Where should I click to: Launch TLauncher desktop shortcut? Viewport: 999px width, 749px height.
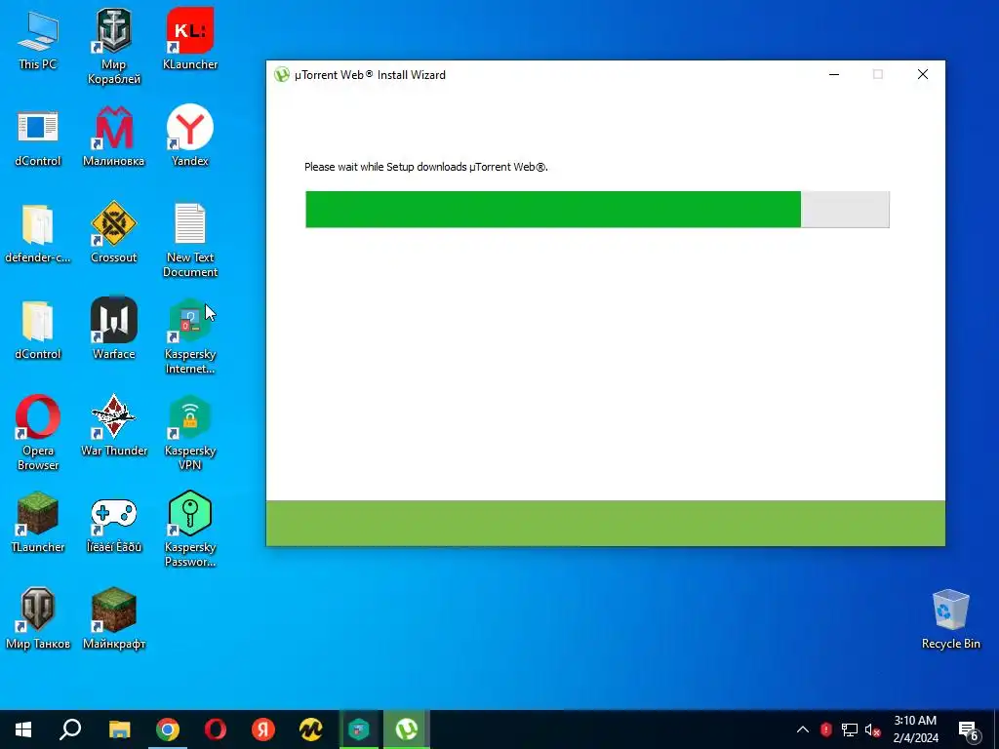click(x=38, y=523)
